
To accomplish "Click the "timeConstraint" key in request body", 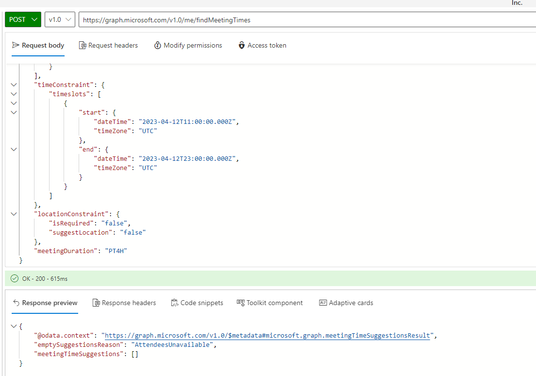I will click(x=64, y=85).
